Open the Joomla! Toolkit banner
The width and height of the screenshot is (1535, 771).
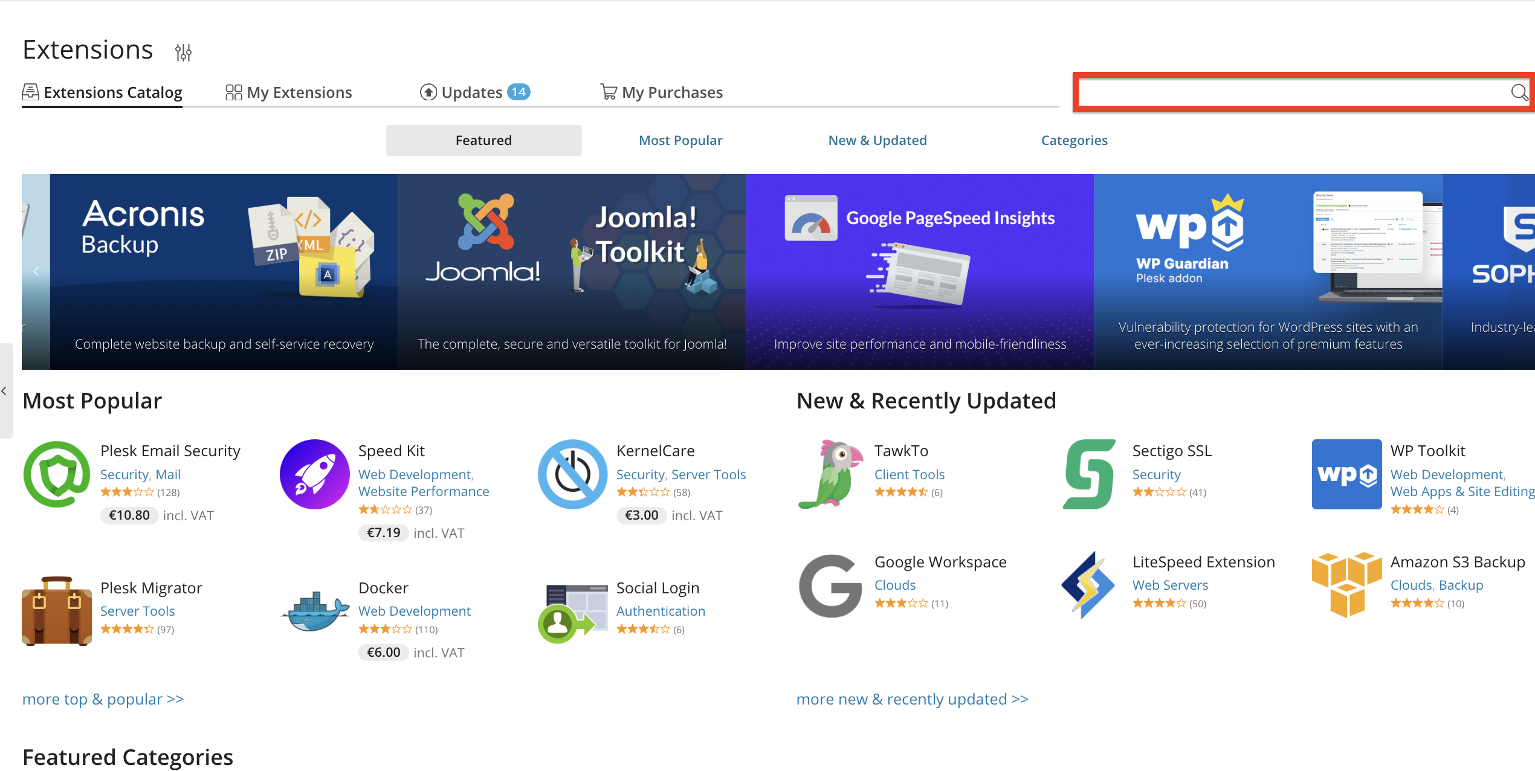point(572,271)
